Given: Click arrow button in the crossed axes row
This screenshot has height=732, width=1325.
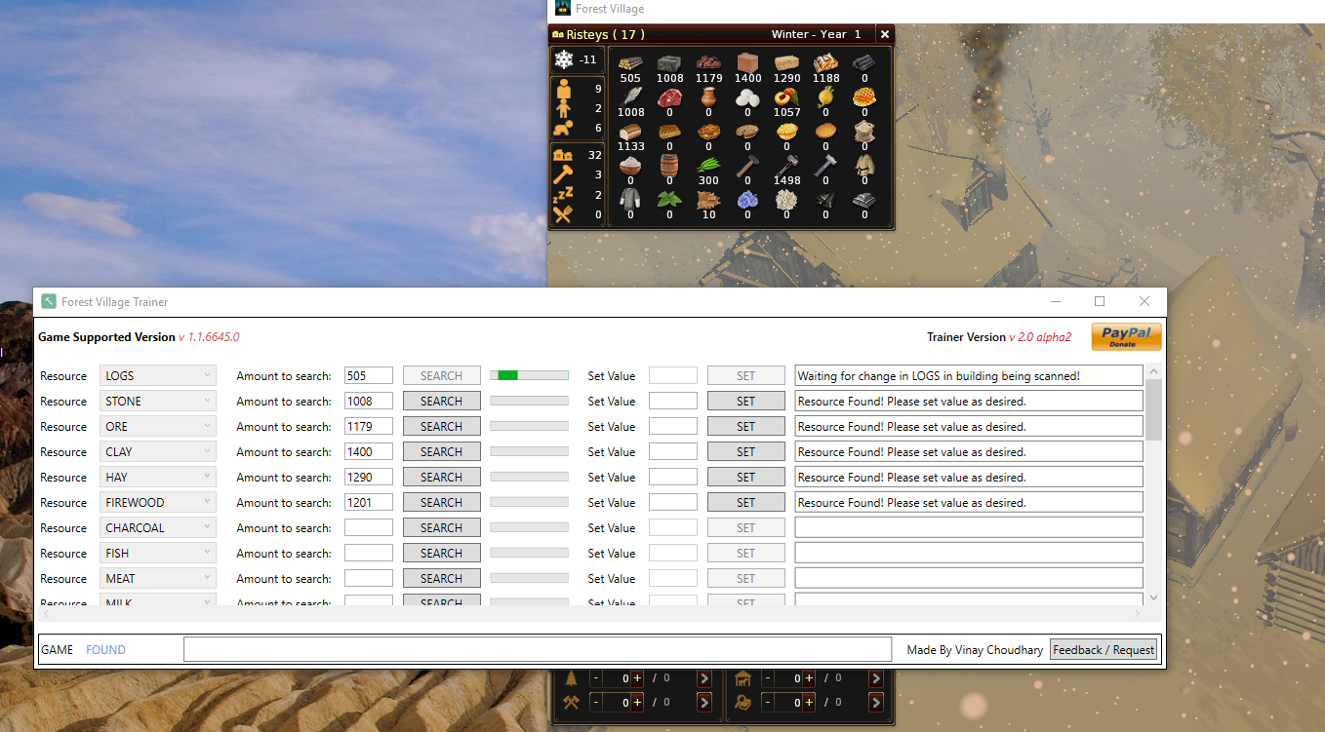Looking at the screenshot, I should (704, 702).
